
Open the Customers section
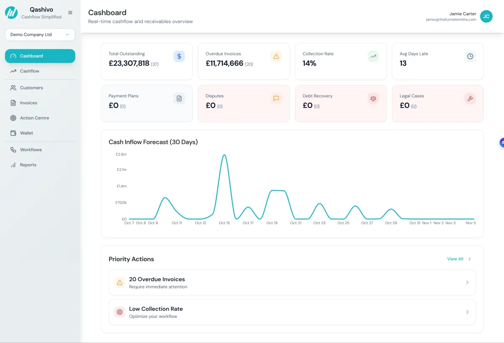(x=31, y=88)
